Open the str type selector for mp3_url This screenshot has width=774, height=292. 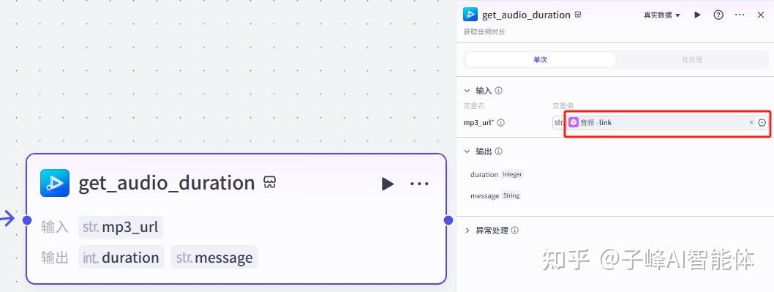tap(559, 122)
